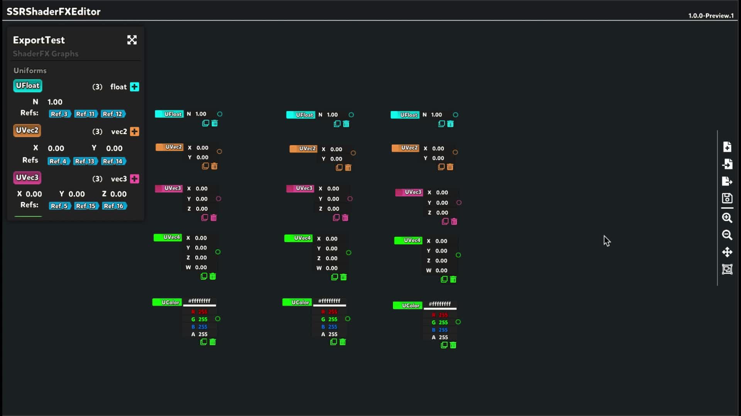
Task: Expand the UVec2 uniform group
Action: pyautogui.click(x=27, y=131)
